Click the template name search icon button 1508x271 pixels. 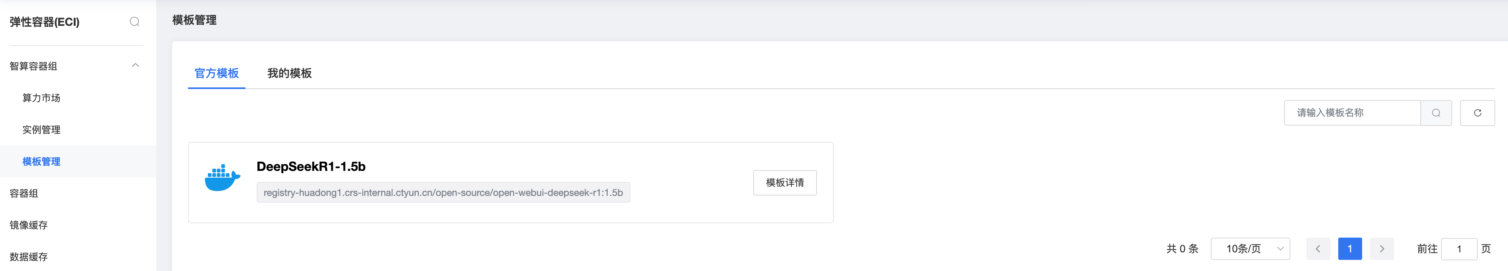[1436, 113]
